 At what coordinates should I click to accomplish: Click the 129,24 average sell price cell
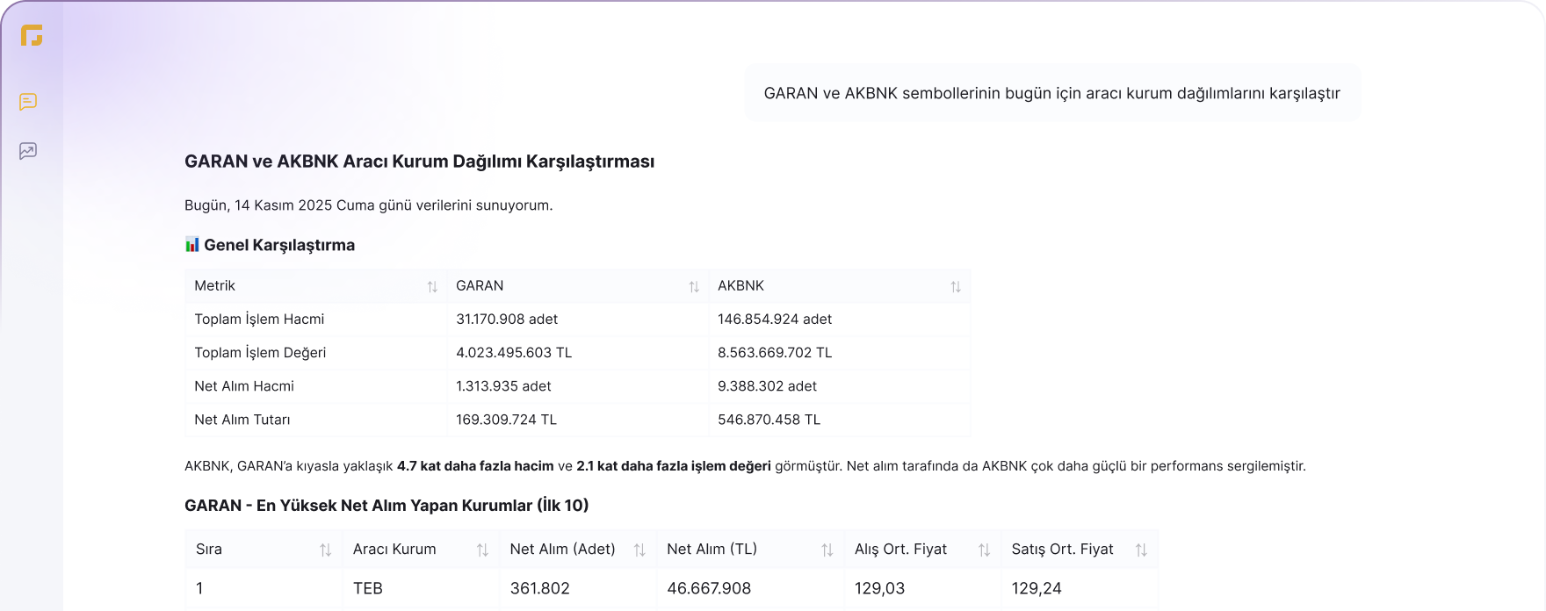click(x=1037, y=589)
